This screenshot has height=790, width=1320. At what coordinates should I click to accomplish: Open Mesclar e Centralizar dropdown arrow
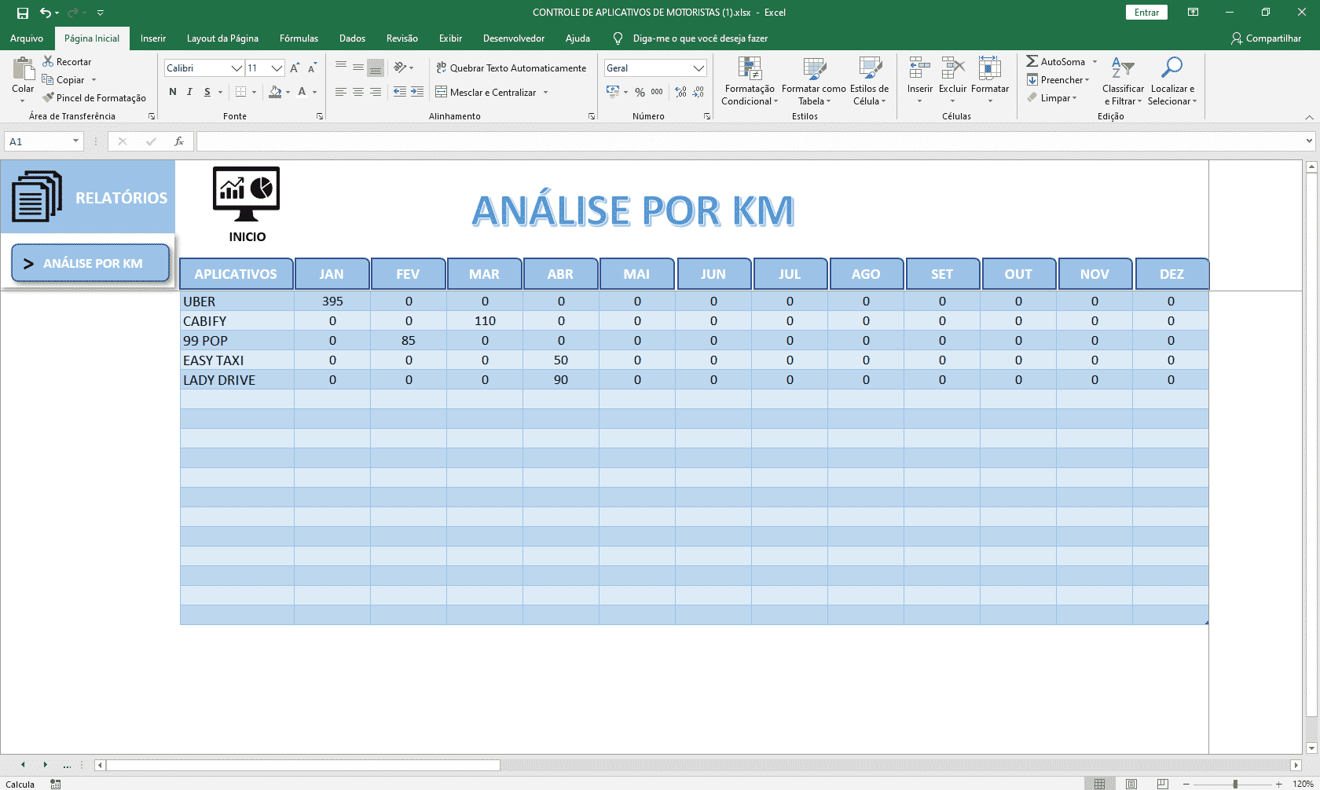tap(545, 93)
